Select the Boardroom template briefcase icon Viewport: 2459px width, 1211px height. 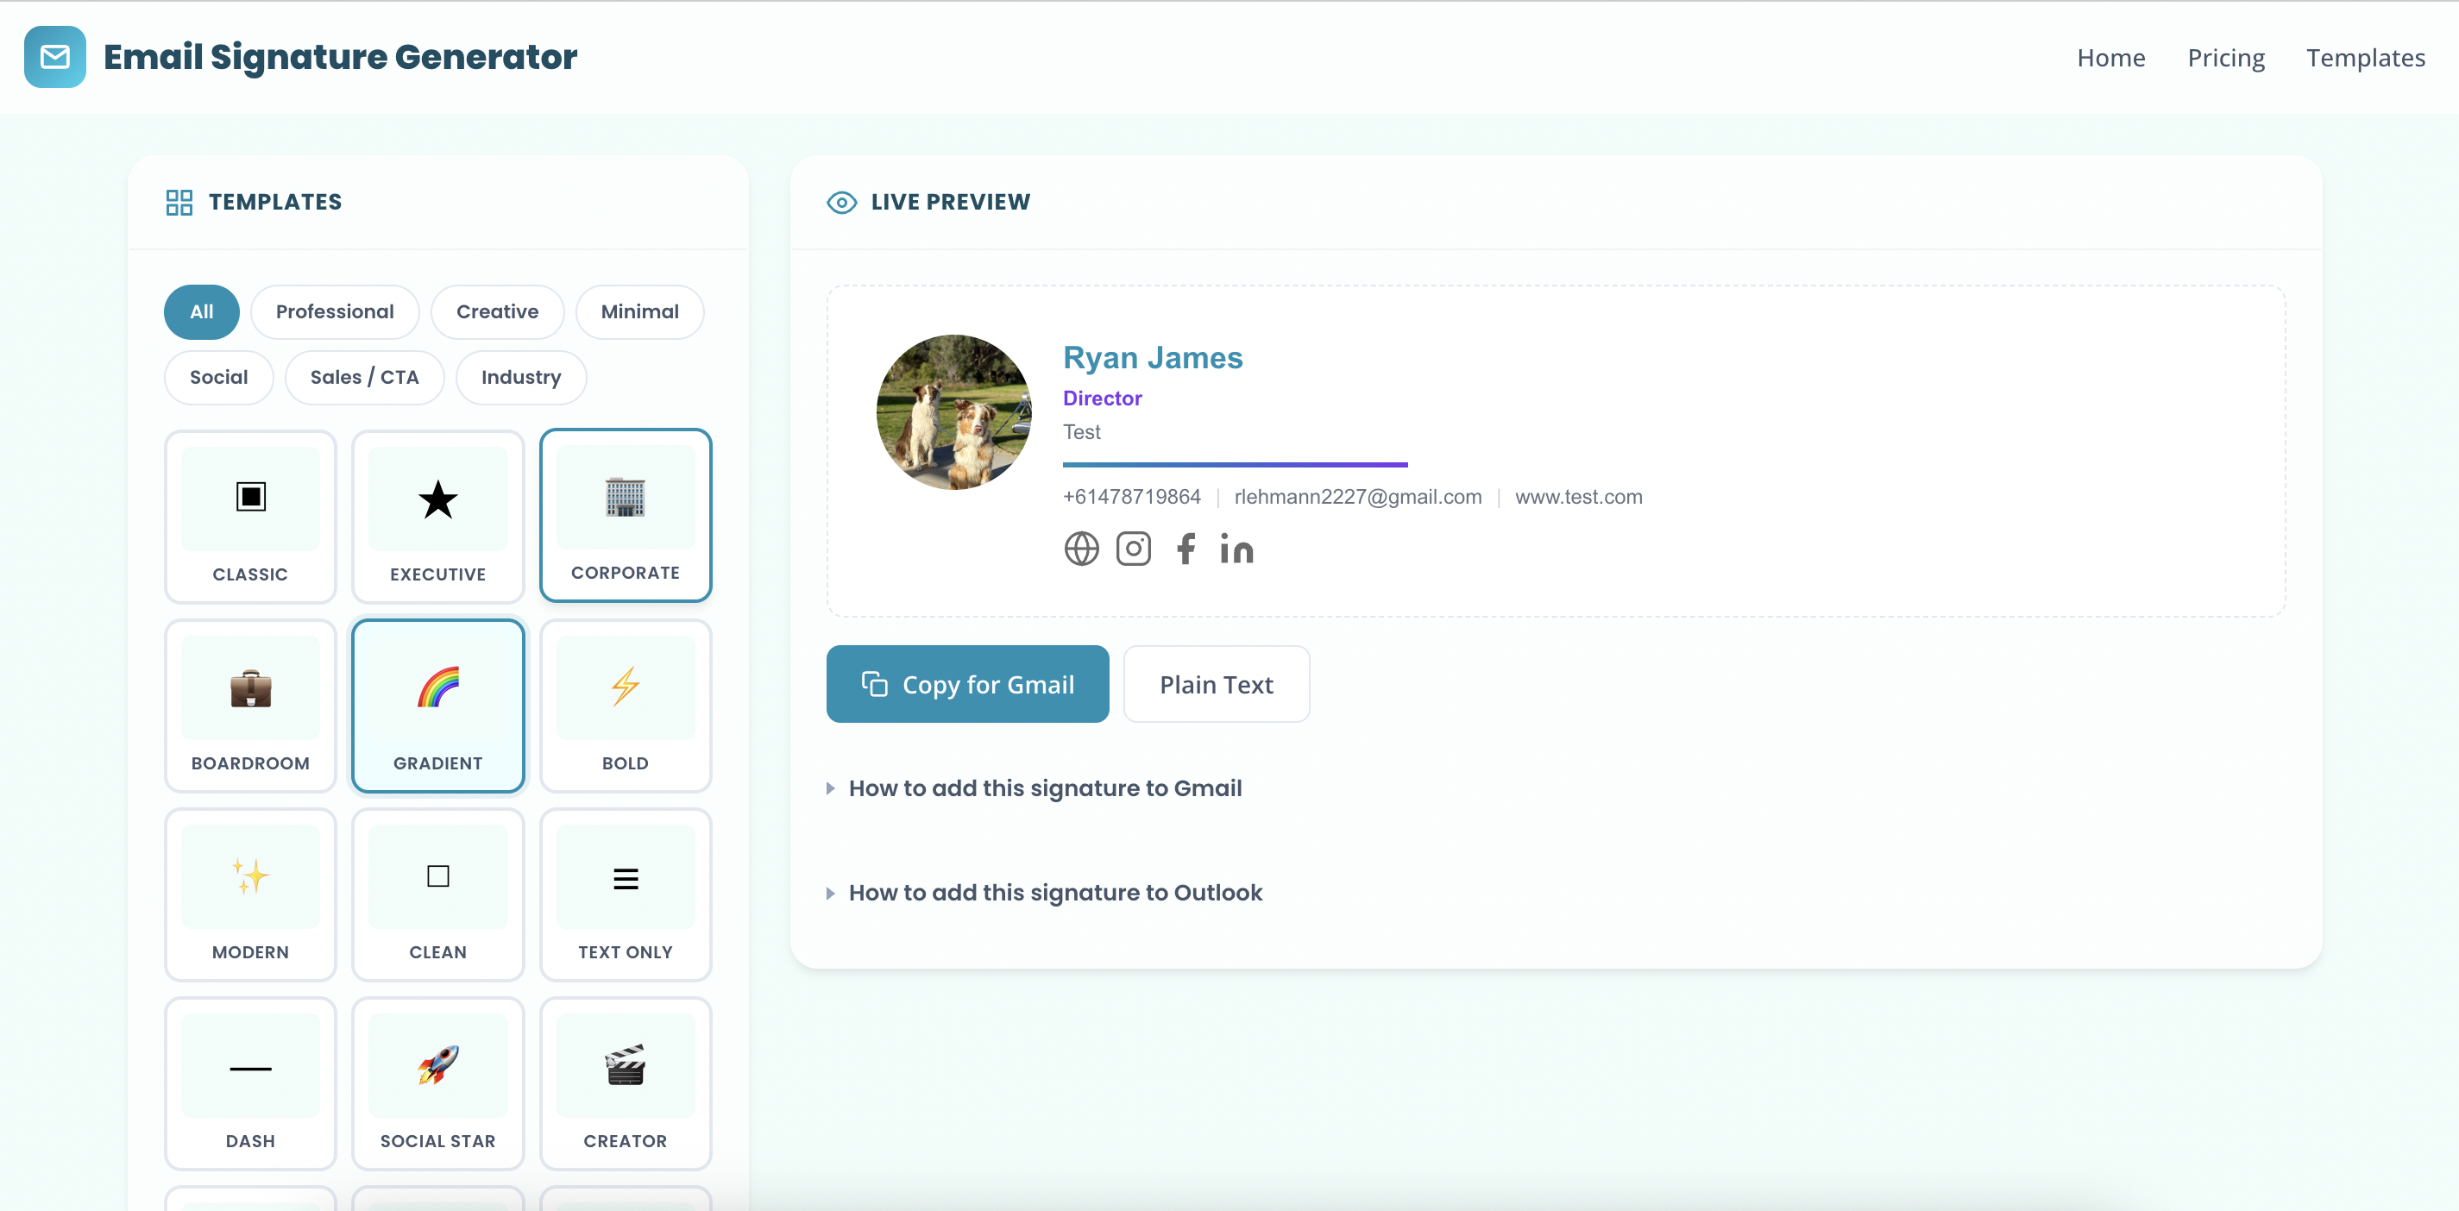click(x=251, y=688)
